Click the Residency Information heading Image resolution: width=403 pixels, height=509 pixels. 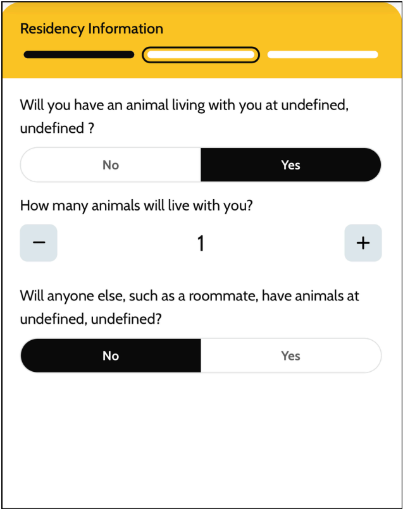click(92, 28)
